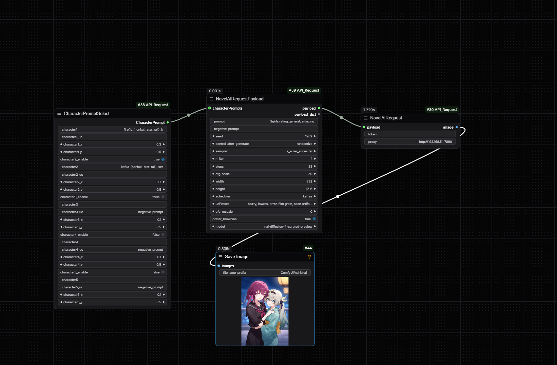The width and height of the screenshot is (557, 365).
Task: Increase seed with its right arrow
Action: pos(315,136)
